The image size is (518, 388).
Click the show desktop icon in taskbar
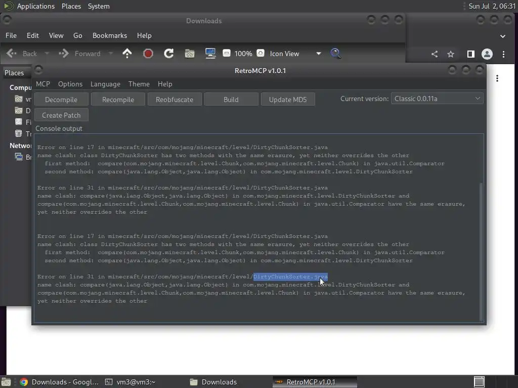[x=6, y=382]
